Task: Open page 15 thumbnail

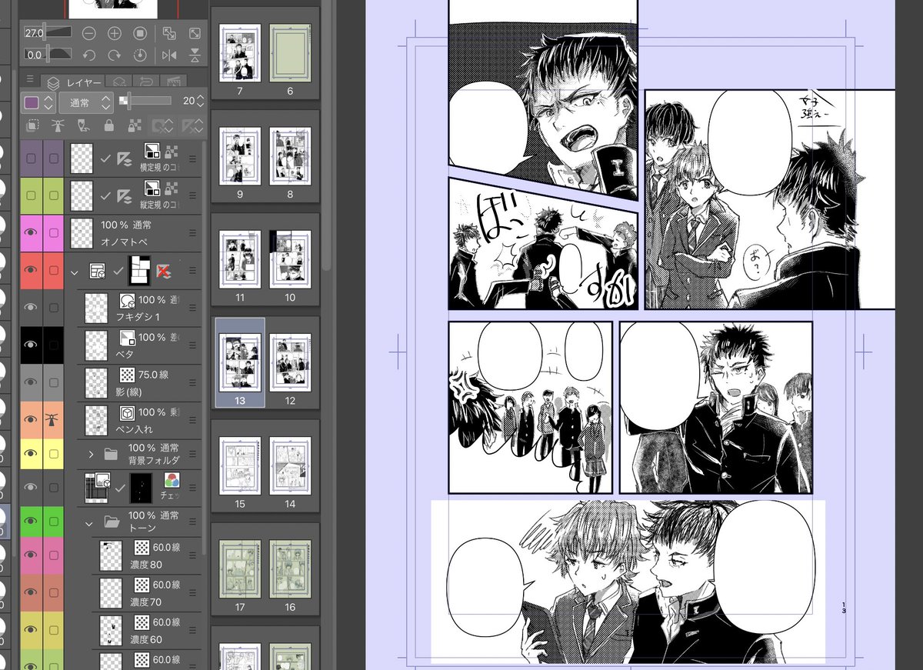Action: point(239,466)
